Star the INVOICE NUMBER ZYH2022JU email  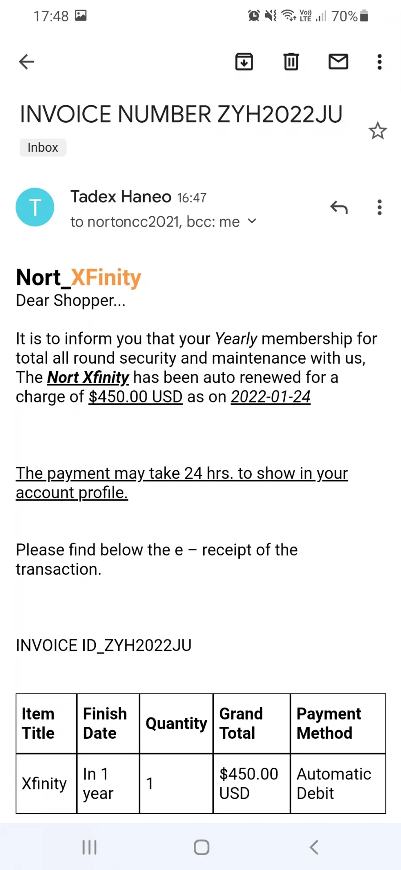(x=378, y=131)
